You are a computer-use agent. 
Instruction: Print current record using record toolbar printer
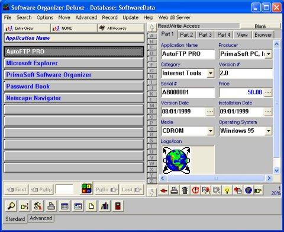[x=175, y=190]
